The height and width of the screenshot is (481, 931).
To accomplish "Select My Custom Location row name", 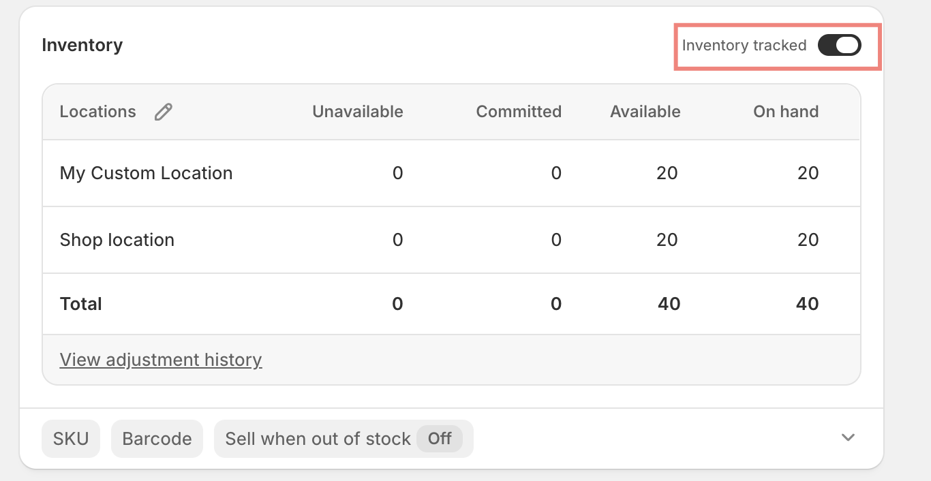I will 147,173.
